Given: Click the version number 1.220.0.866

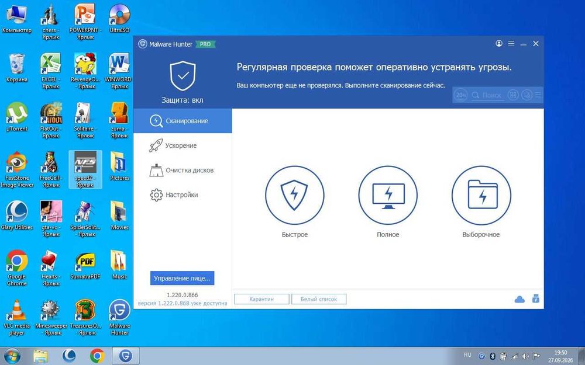Looking at the screenshot, I should click(183, 295).
